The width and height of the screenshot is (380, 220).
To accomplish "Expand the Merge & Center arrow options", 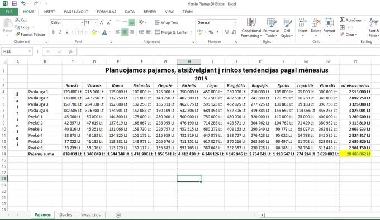I will point(192,32).
